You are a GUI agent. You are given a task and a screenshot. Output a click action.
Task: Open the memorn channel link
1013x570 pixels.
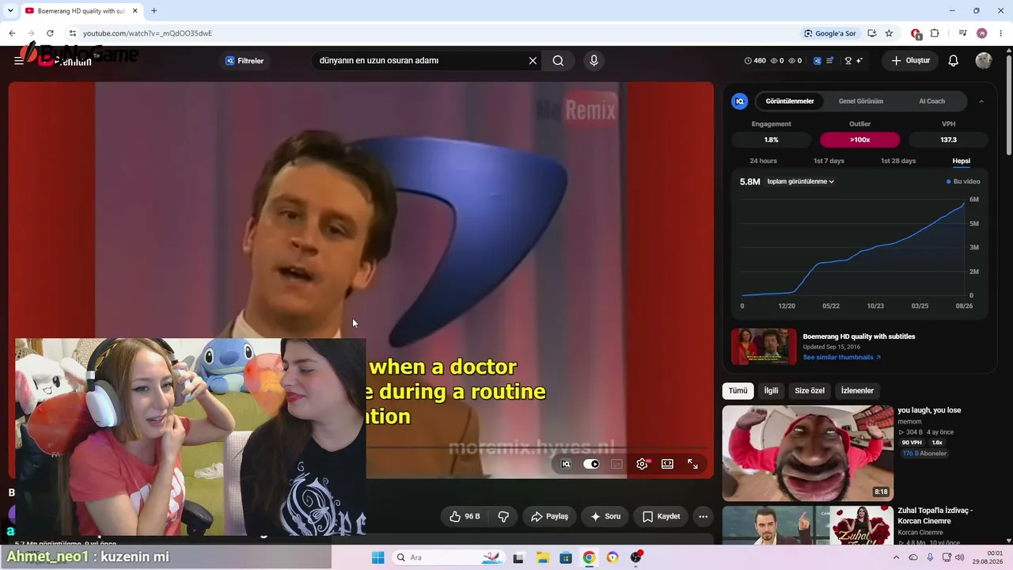(909, 421)
